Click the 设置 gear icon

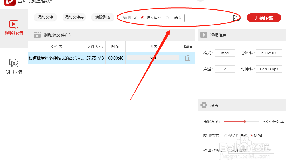point(204,105)
